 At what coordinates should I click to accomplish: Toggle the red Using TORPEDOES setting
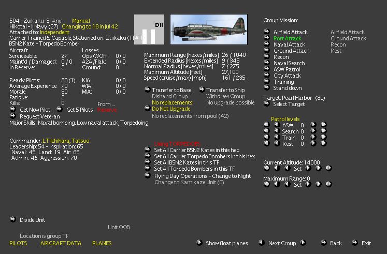click(x=177, y=144)
